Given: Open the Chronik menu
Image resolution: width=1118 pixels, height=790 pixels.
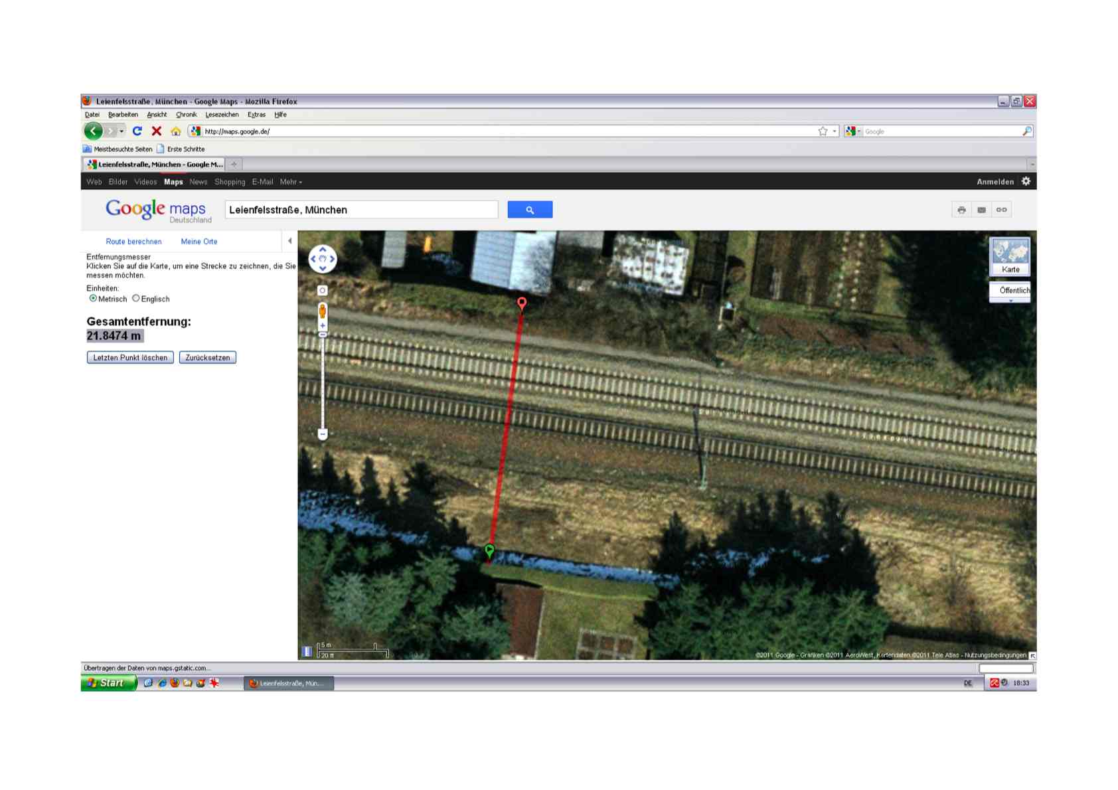Looking at the screenshot, I should (x=187, y=115).
